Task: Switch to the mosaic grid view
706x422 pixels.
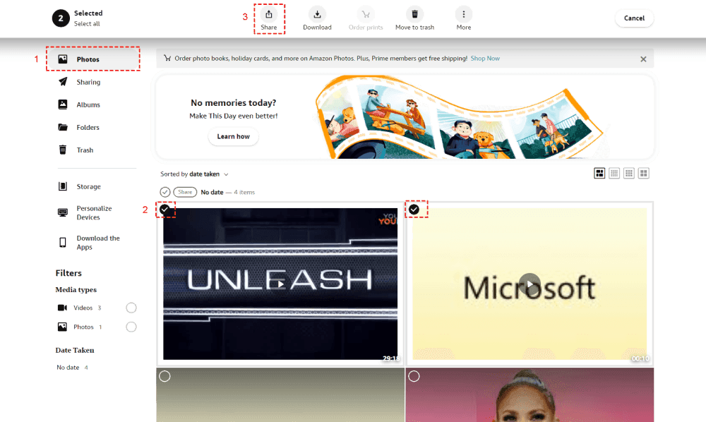Action: tap(599, 173)
